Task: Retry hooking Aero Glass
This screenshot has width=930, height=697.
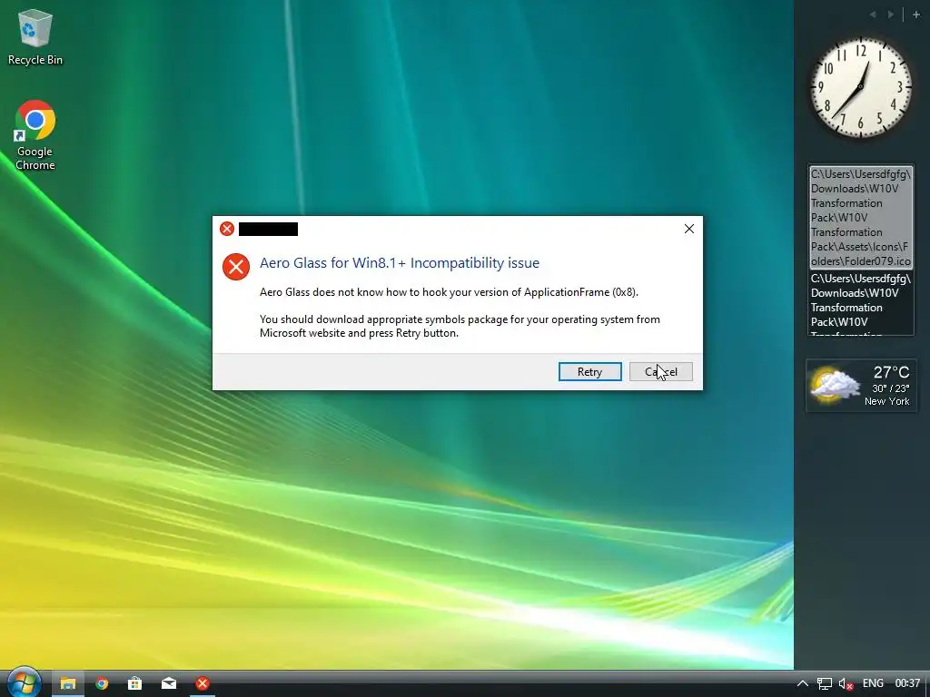Action: point(590,371)
